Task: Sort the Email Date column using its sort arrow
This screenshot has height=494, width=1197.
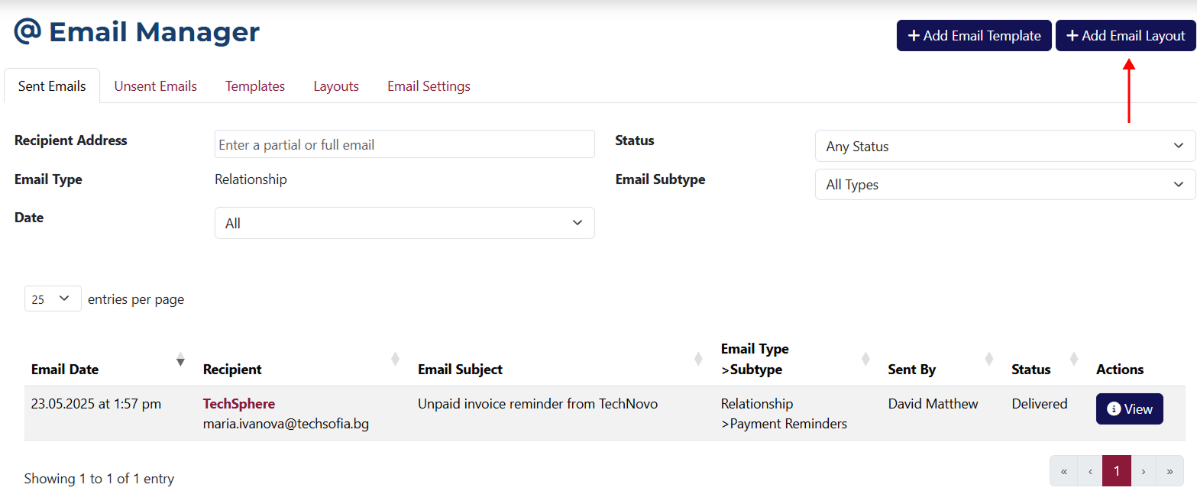Action: pos(180,360)
